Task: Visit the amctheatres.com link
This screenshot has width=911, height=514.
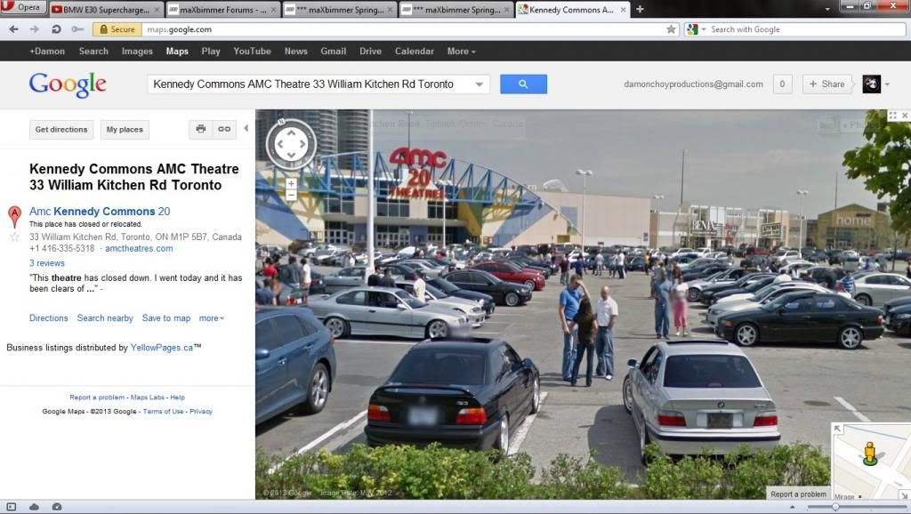Action: (x=139, y=249)
